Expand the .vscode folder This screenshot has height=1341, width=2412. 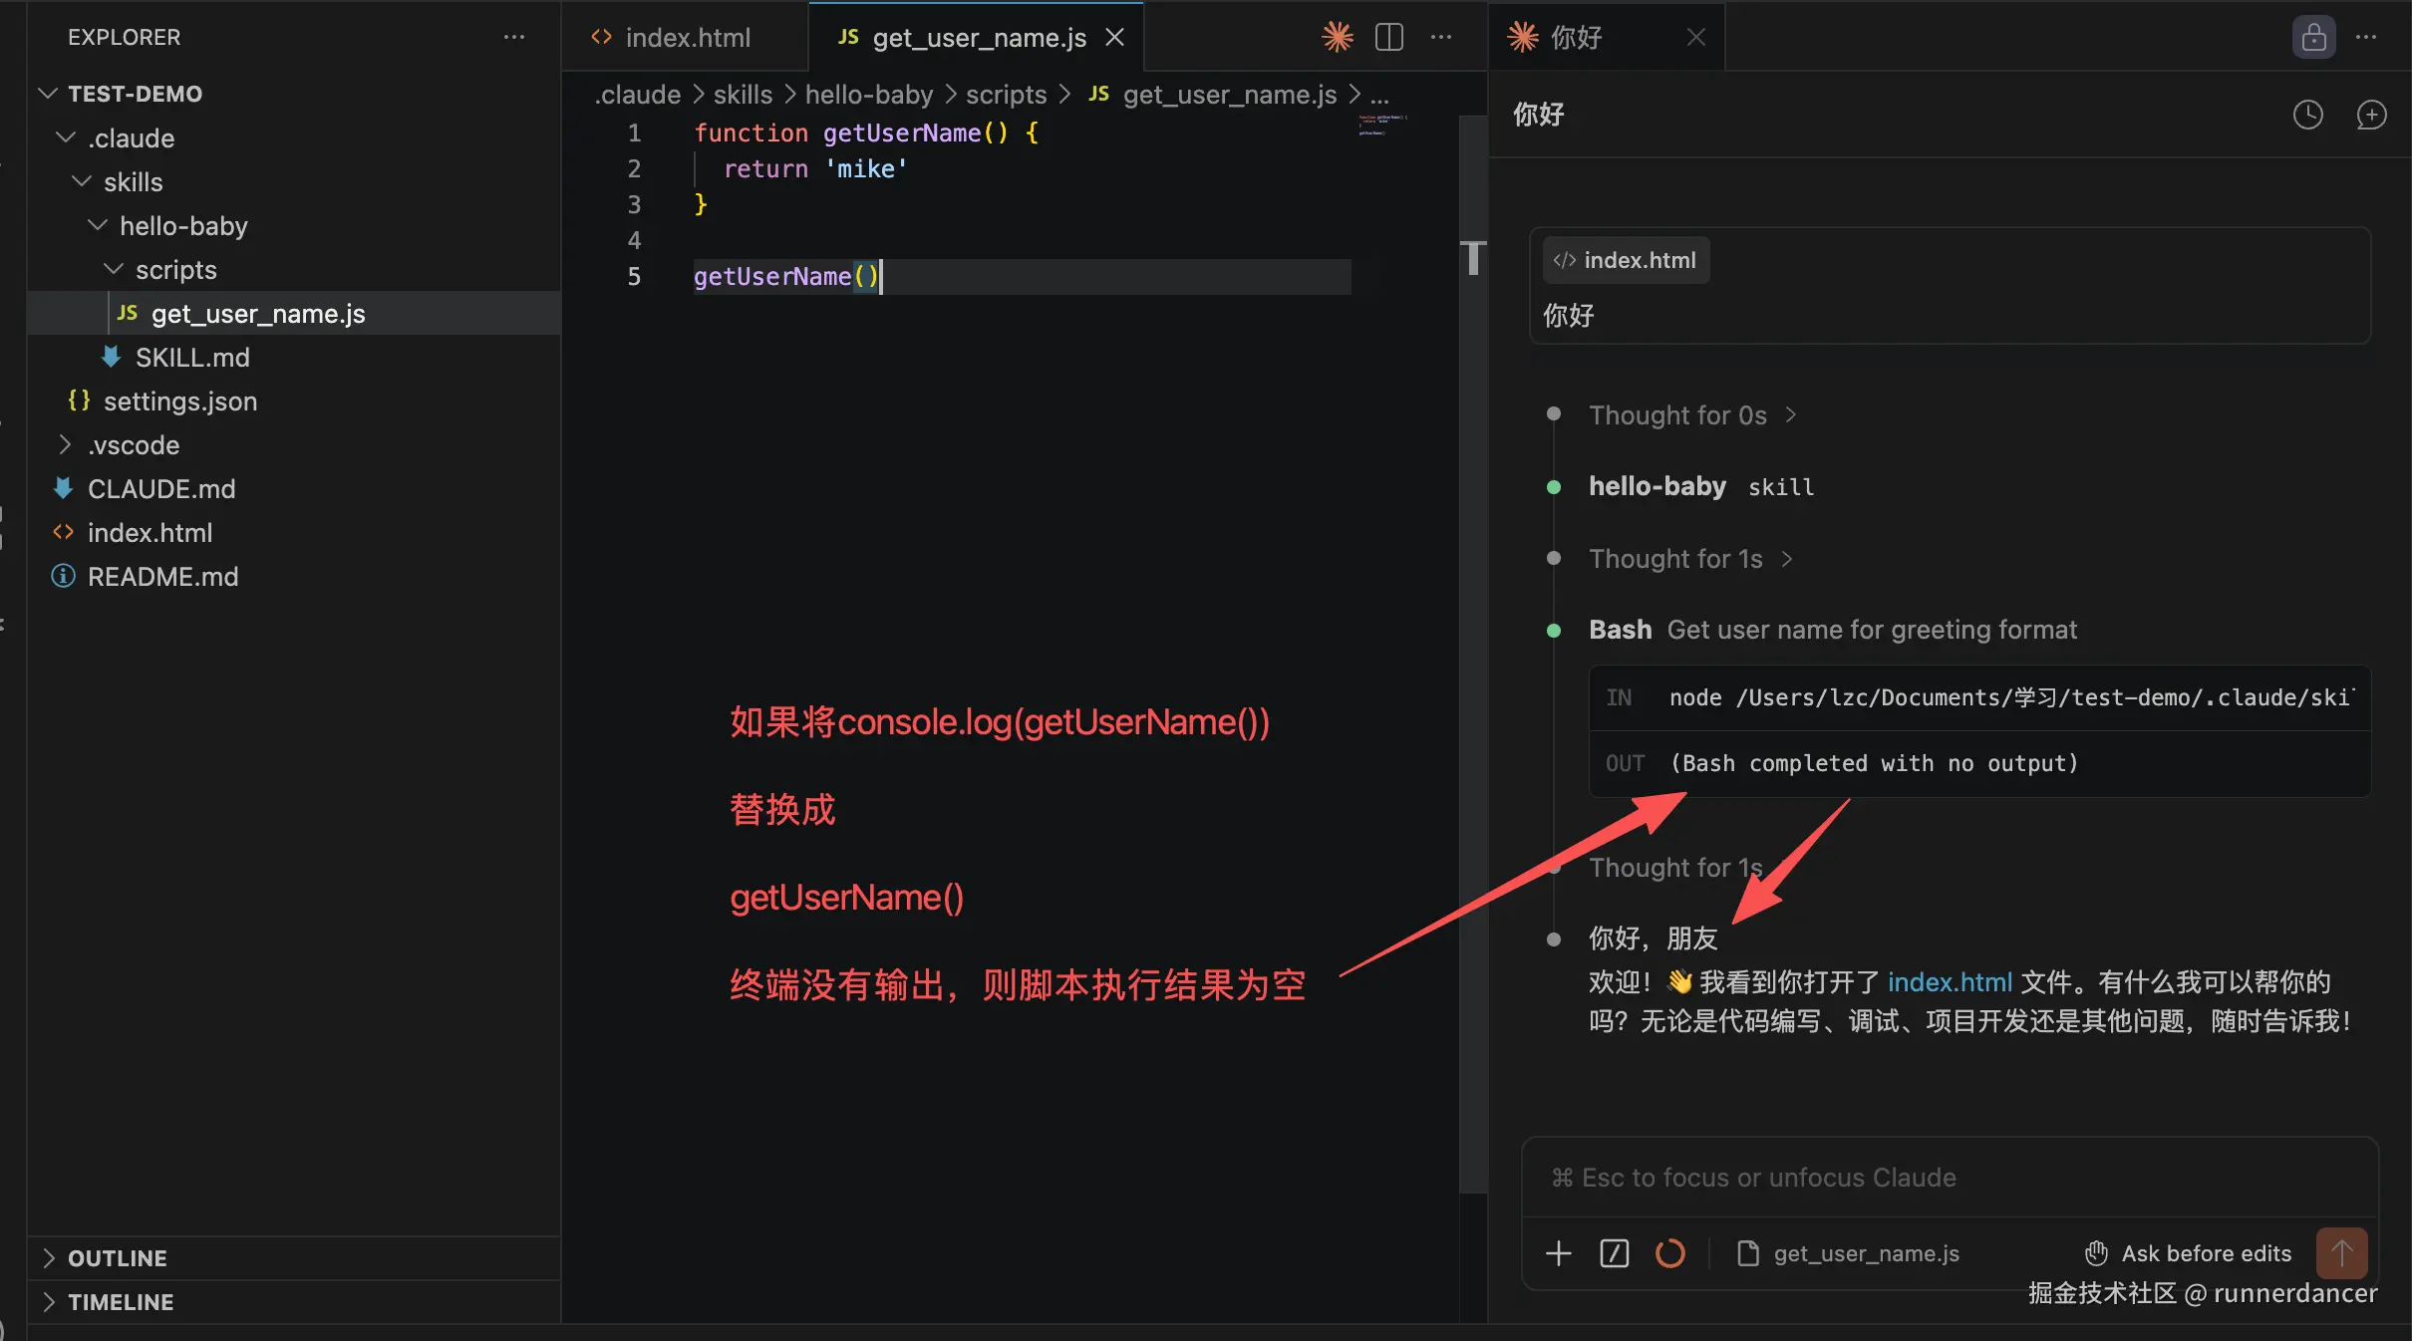(134, 445)
